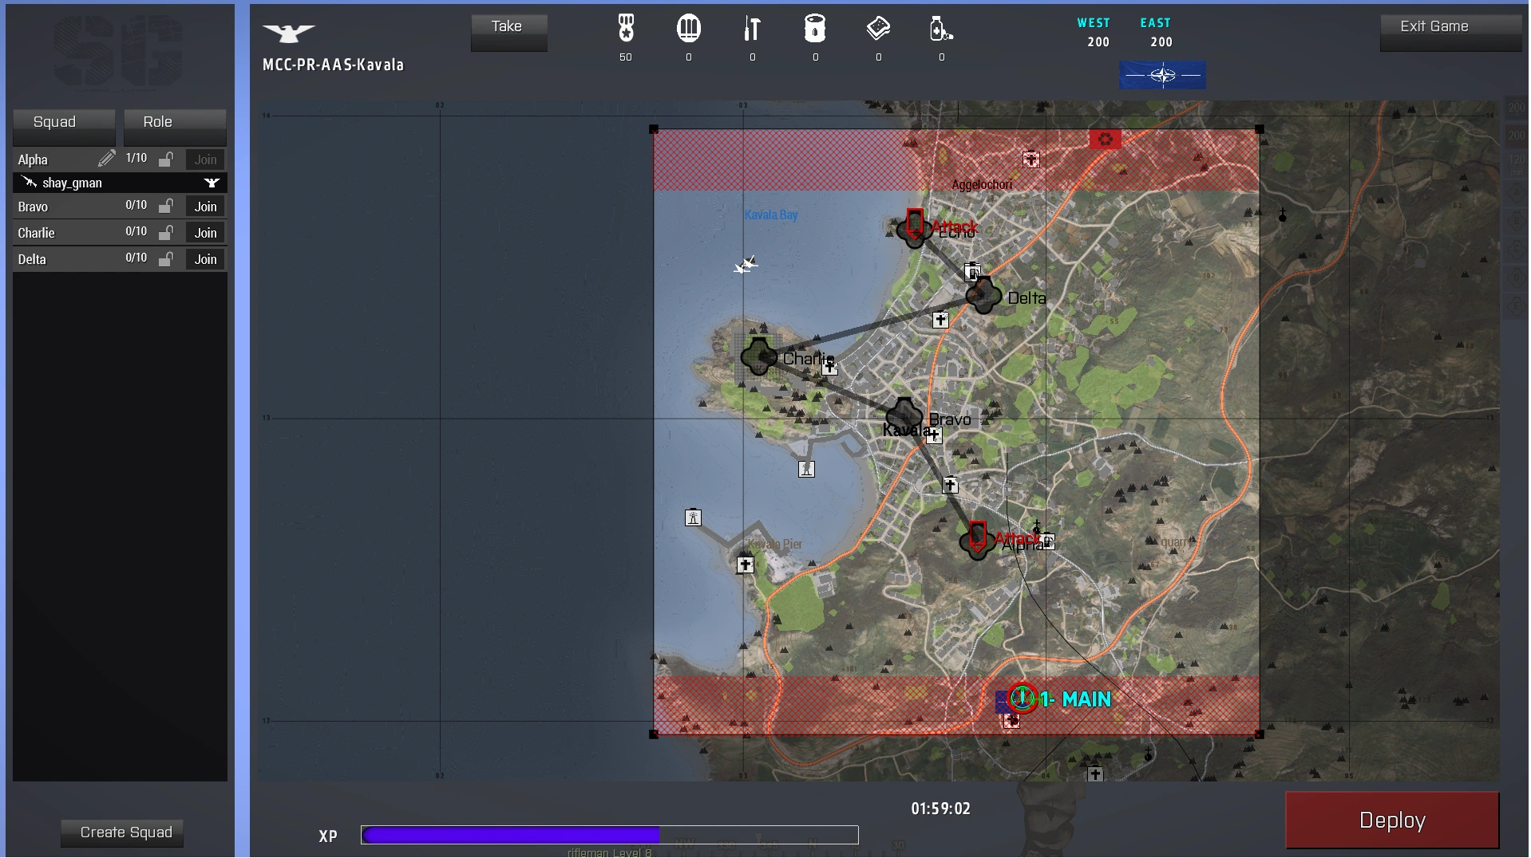1531x858 pixels.
Task: Click the red Attack marker at Echo
Action: tap(915, 223)
